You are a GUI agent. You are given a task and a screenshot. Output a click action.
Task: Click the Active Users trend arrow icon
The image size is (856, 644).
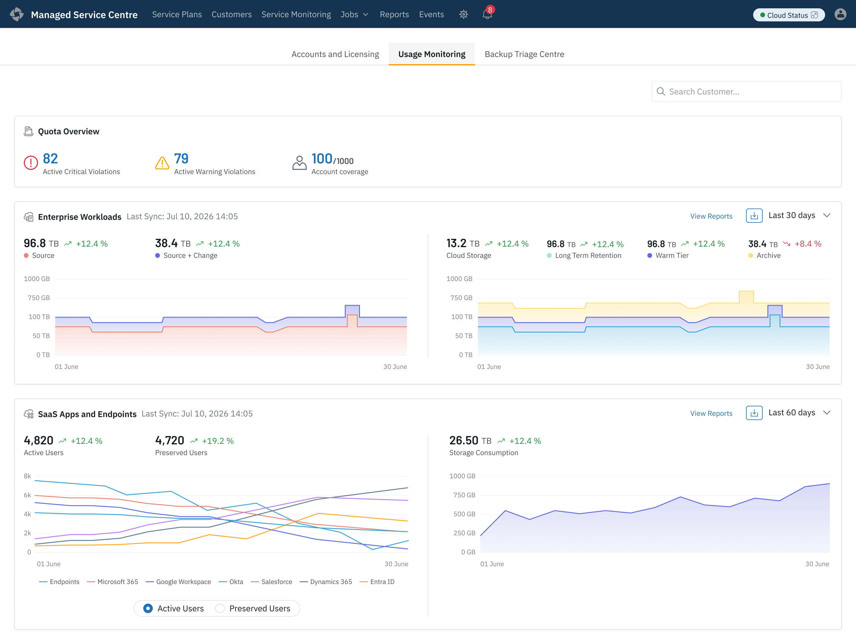[63, 441]
